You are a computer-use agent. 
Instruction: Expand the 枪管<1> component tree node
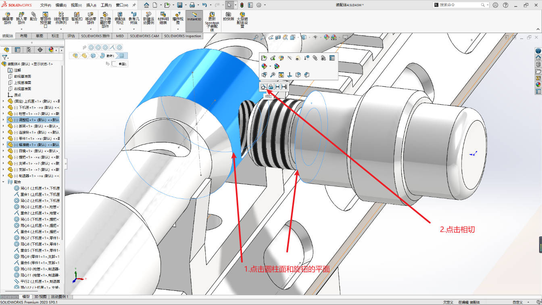pyautogui.click(x=4, y=113)
